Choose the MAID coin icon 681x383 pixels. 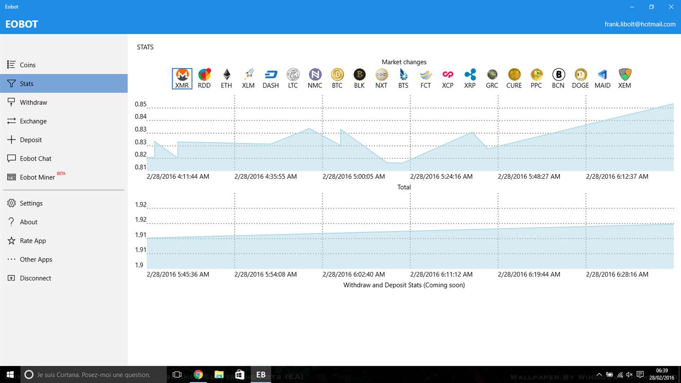click(602, 78)
